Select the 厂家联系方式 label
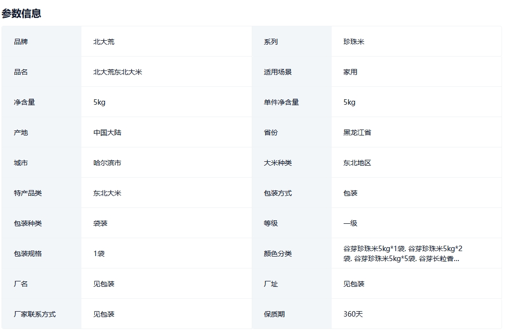 35,314
